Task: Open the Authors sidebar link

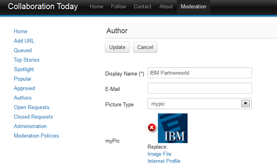Action: pyautogui.click(x=23, y=98)
